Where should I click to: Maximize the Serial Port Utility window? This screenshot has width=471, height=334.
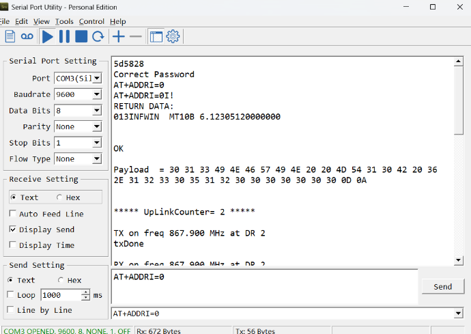pyautogui.click(x=433, y=7)
